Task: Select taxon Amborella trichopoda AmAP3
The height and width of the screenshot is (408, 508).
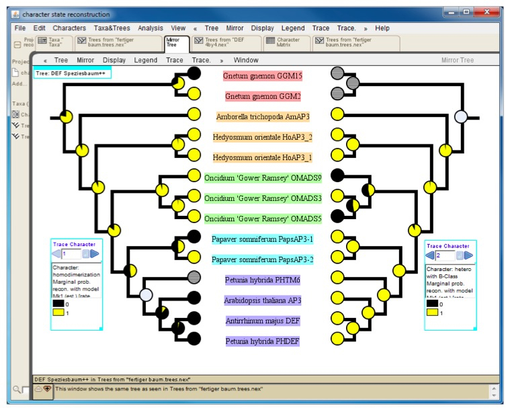Action: [263, 117]
